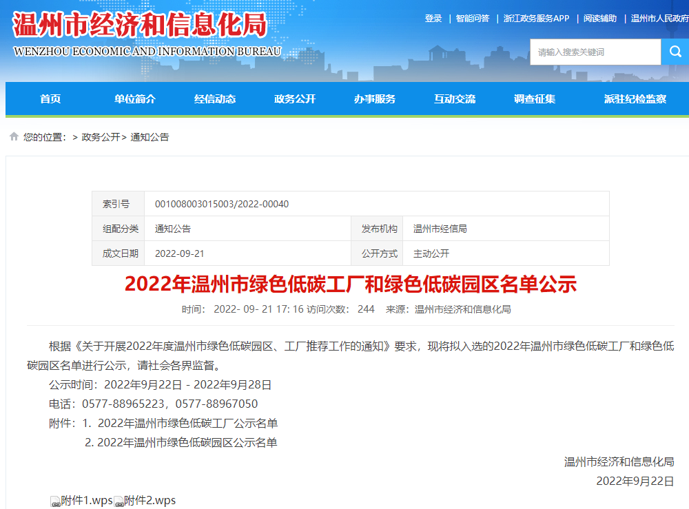
Task: Open the 经信动态 navigation item
Action: pos(215,98)
